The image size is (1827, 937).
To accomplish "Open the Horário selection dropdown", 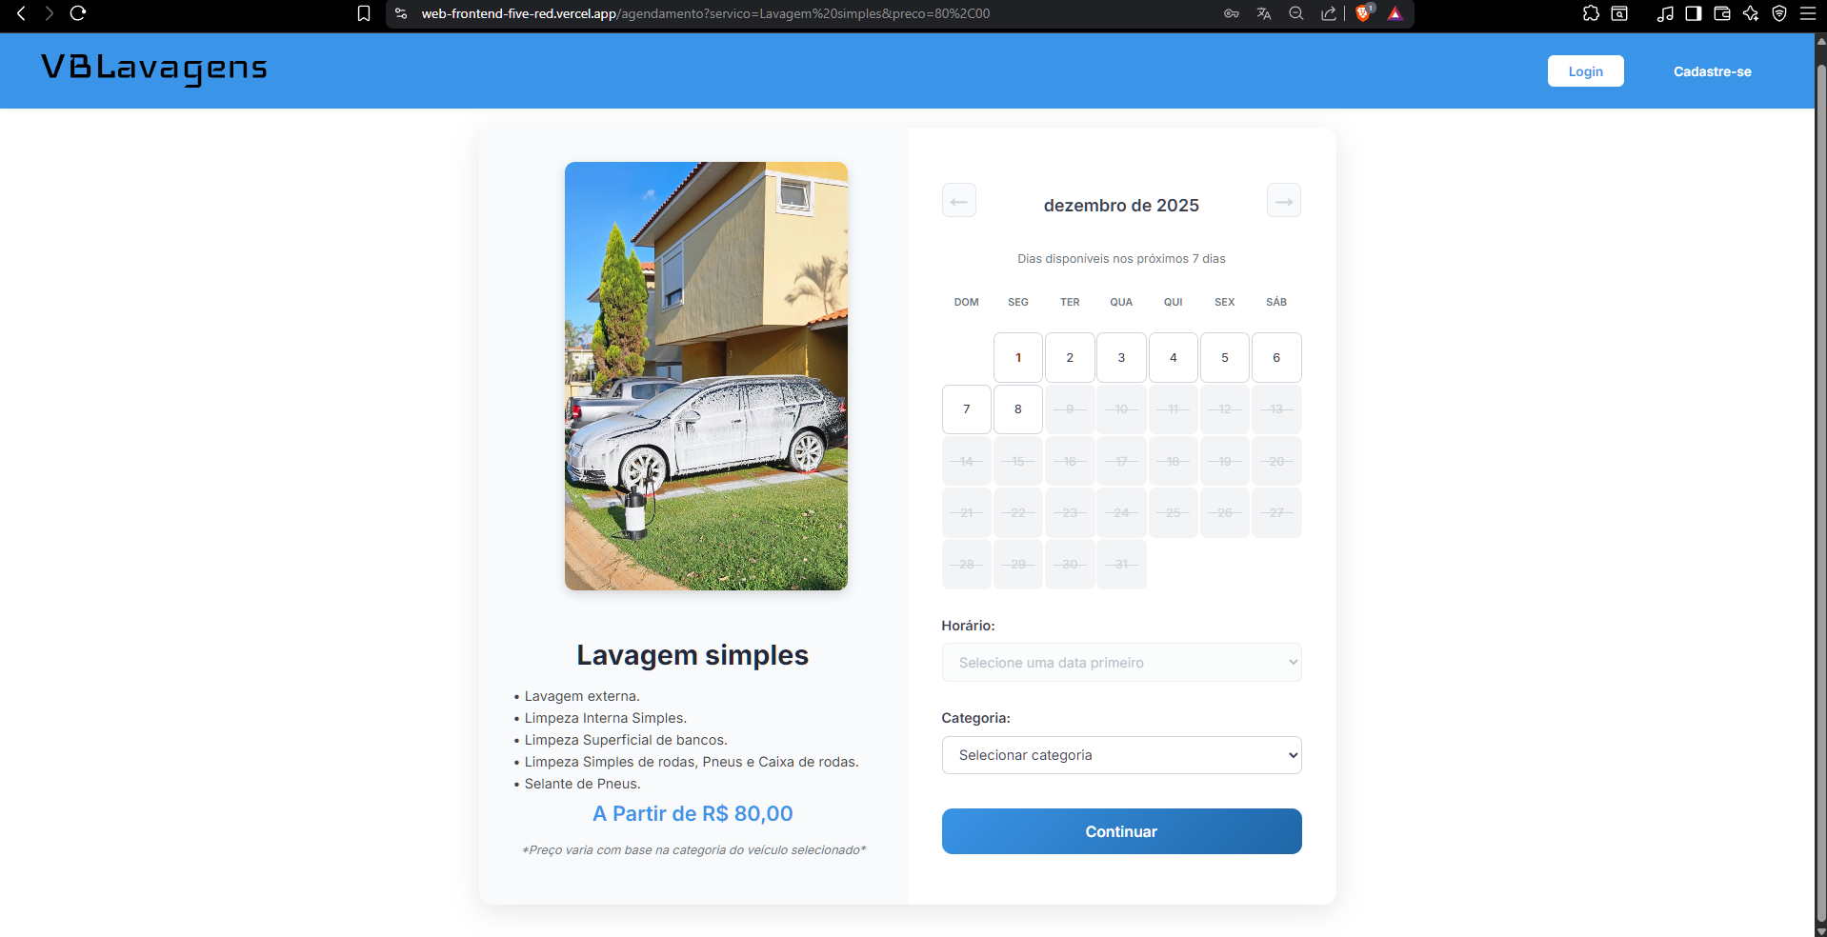I will click(1121, 662).
